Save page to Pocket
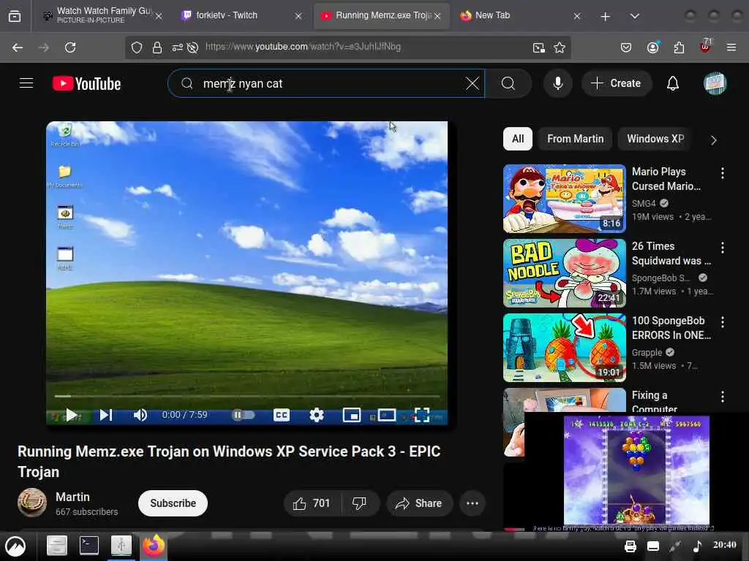 pos(626,47)
